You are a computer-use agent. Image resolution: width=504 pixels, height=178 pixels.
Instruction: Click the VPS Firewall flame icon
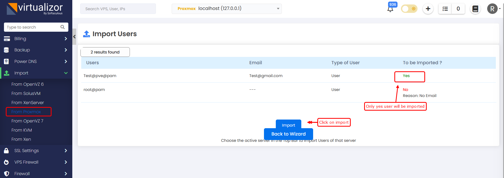[x=6, y=162]
